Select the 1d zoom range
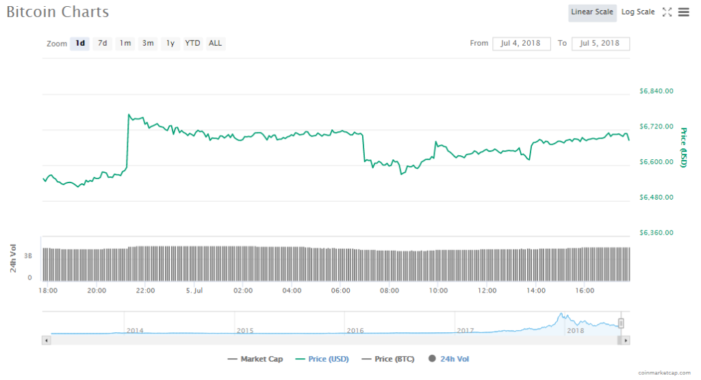Image resolution: width=701 pixels, height=380 pixels. point(80,43)
